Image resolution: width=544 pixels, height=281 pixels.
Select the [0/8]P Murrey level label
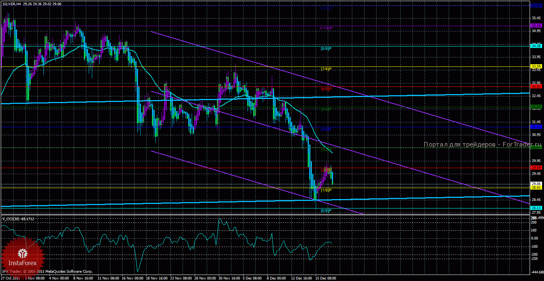(x=326, y=210)
